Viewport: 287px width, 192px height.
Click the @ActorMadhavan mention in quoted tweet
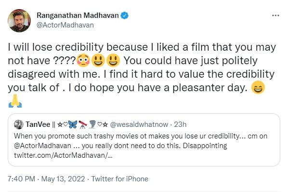point(42,146)
